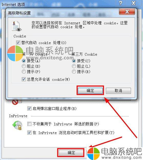Image resolution: width=143 pixels, height=160 pixels.
Task: Click 确定 in the privacy dialog
Action: tap(90, 91)
